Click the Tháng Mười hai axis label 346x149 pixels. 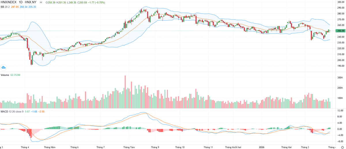[233, 147]
